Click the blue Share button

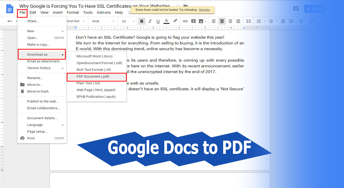point(315,9)
